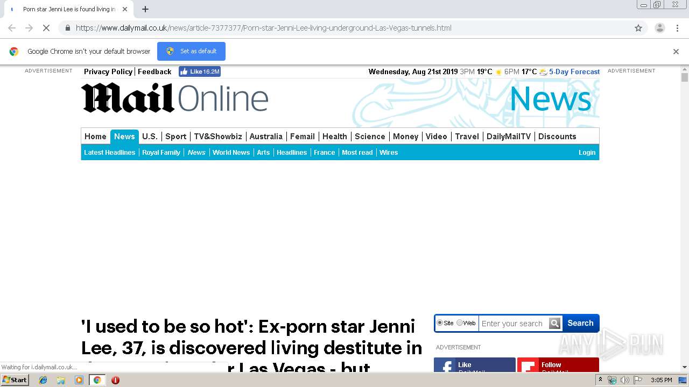Open the media player taskbar icon
The image size is (689, 387).
click(x=79, y=380)
